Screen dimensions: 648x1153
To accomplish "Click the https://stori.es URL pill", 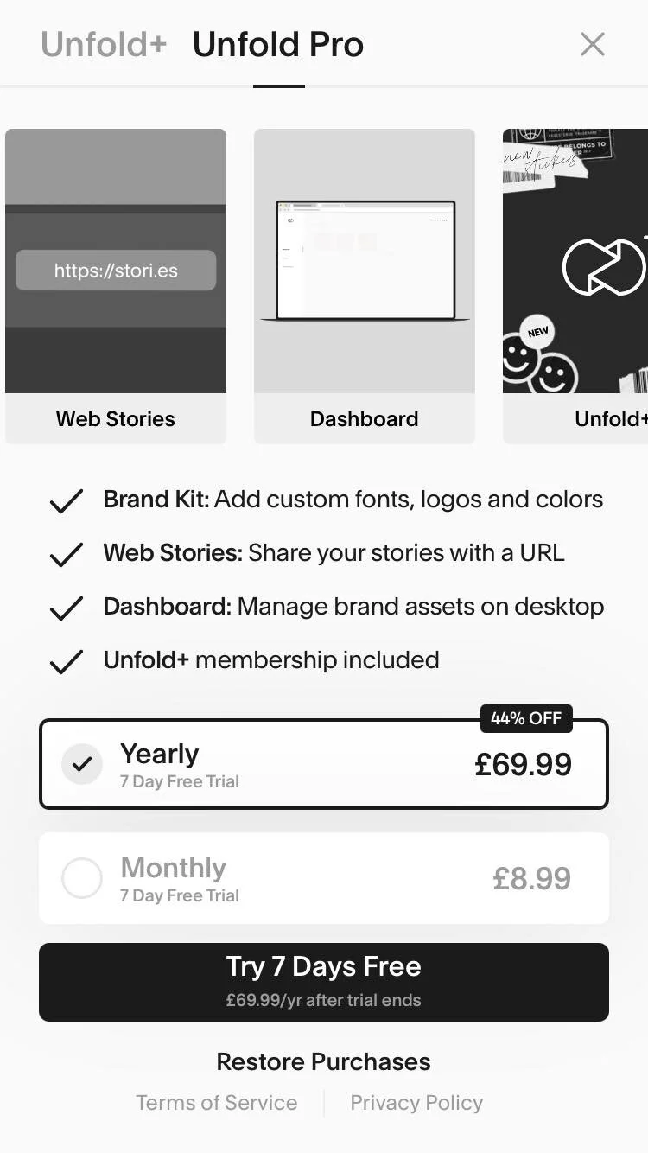I will click(116, 271).
